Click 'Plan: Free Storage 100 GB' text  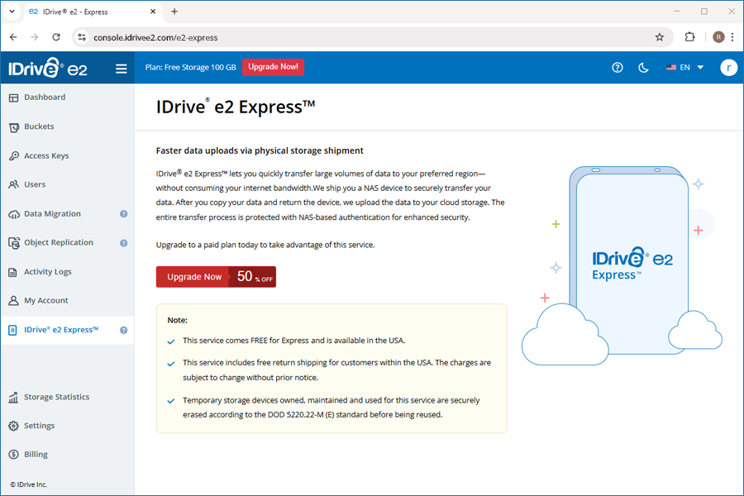pos(190,68)
